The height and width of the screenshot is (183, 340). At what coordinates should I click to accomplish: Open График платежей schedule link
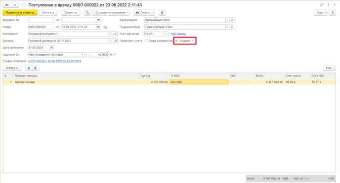point(55,61)
